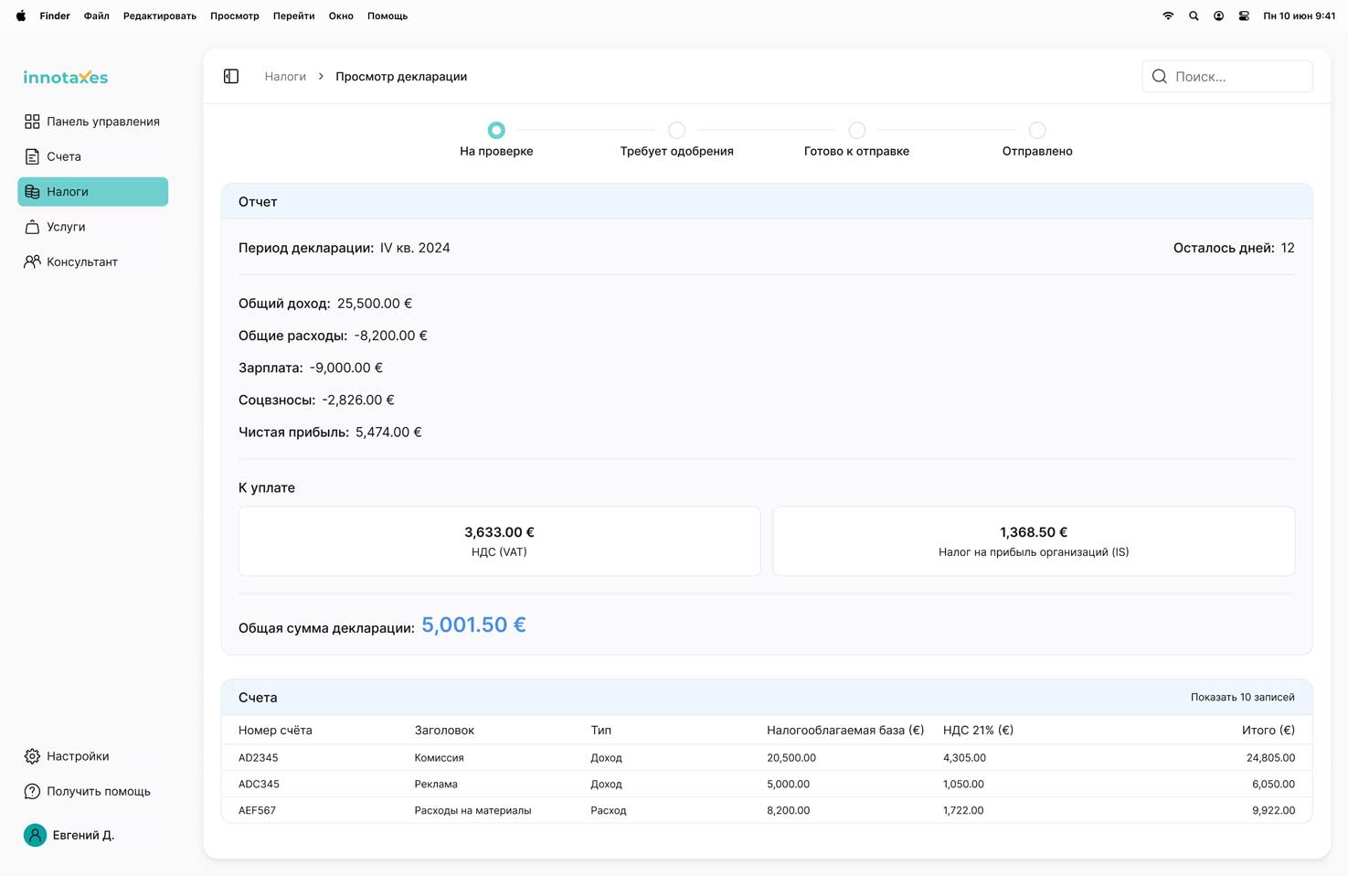Click the Услуги bag icon
The width and height of the screenshot is (1348, 876).
[32, 227]
